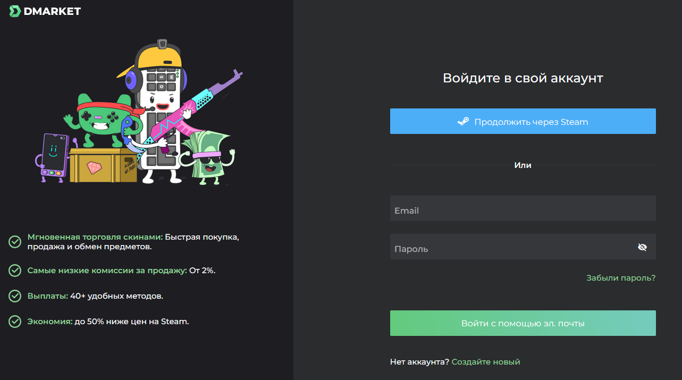Click Войти с помощью эл. почты button

523,323
